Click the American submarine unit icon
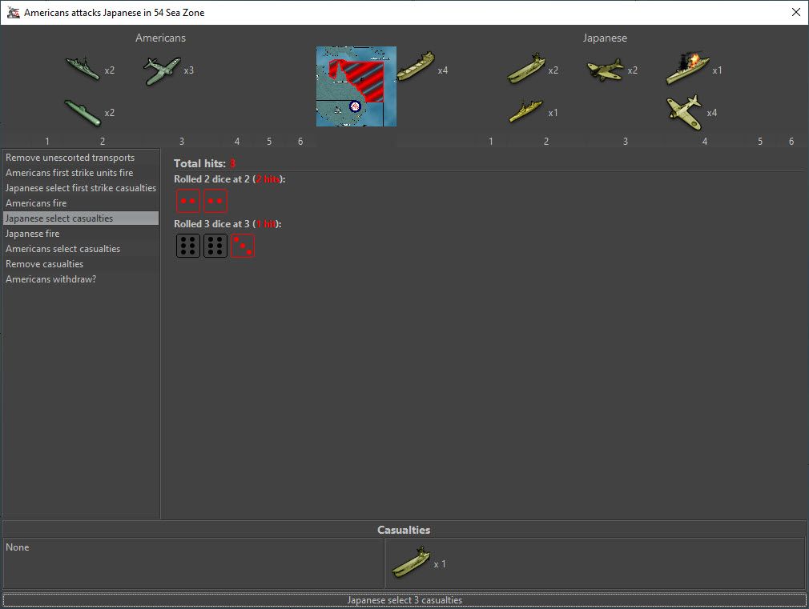Screen dimensions: 809x609 [x=83, y=112]
